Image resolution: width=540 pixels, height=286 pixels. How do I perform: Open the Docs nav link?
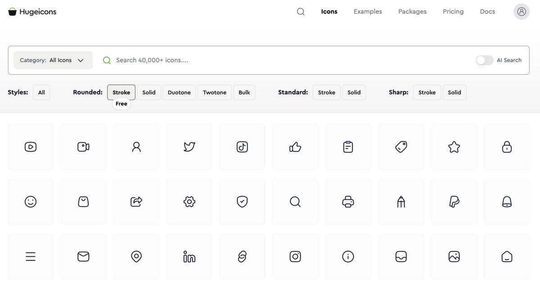pos(487,12)
